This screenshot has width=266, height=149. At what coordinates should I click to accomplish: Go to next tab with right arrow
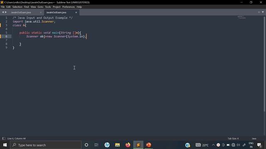click(x=6, y=12)
